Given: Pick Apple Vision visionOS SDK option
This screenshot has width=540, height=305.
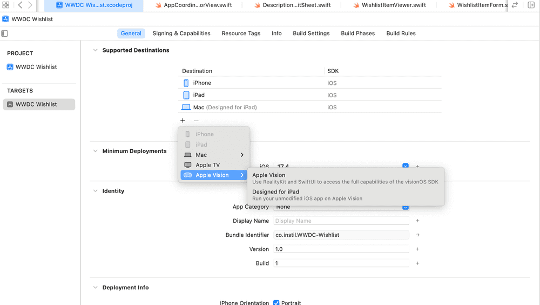Looking at the screenshot, I should (346, 178).
